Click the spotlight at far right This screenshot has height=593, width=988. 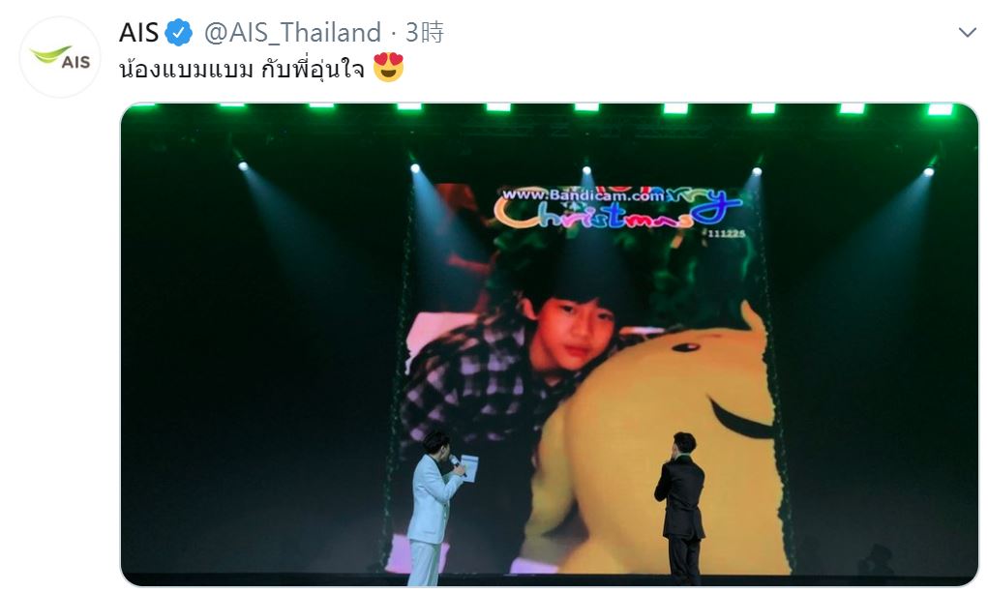(927, 171)
